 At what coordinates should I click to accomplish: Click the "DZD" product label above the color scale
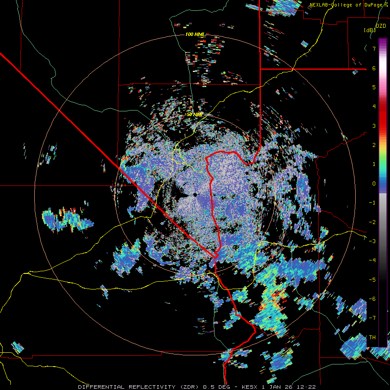tap(380, 26)
